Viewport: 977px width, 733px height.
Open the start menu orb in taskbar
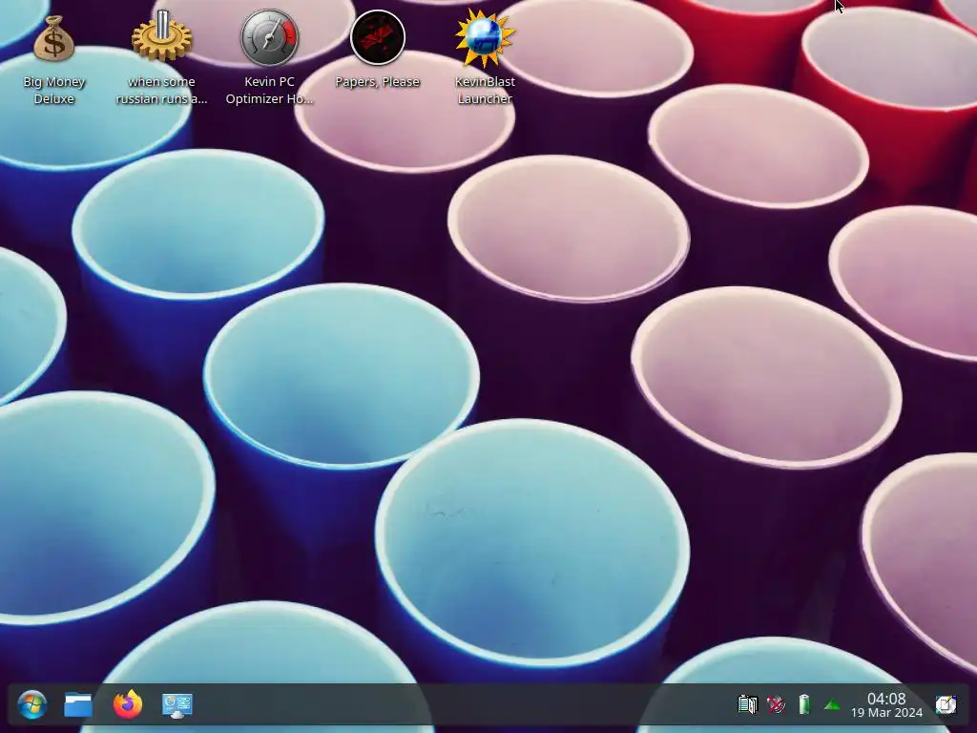pyautogui.click(x=32, y=705)
